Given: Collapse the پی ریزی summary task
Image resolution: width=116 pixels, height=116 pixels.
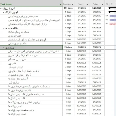Looking at the screenshot, I should click(x=4, y=48).
